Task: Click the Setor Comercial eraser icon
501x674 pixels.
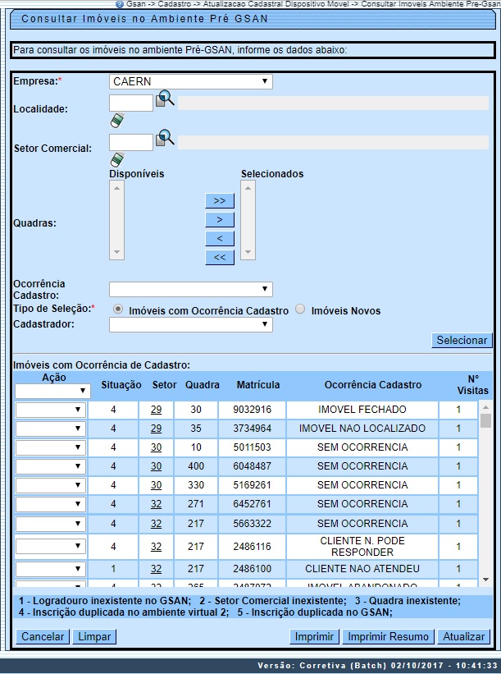Action: (x=116, y=159)
